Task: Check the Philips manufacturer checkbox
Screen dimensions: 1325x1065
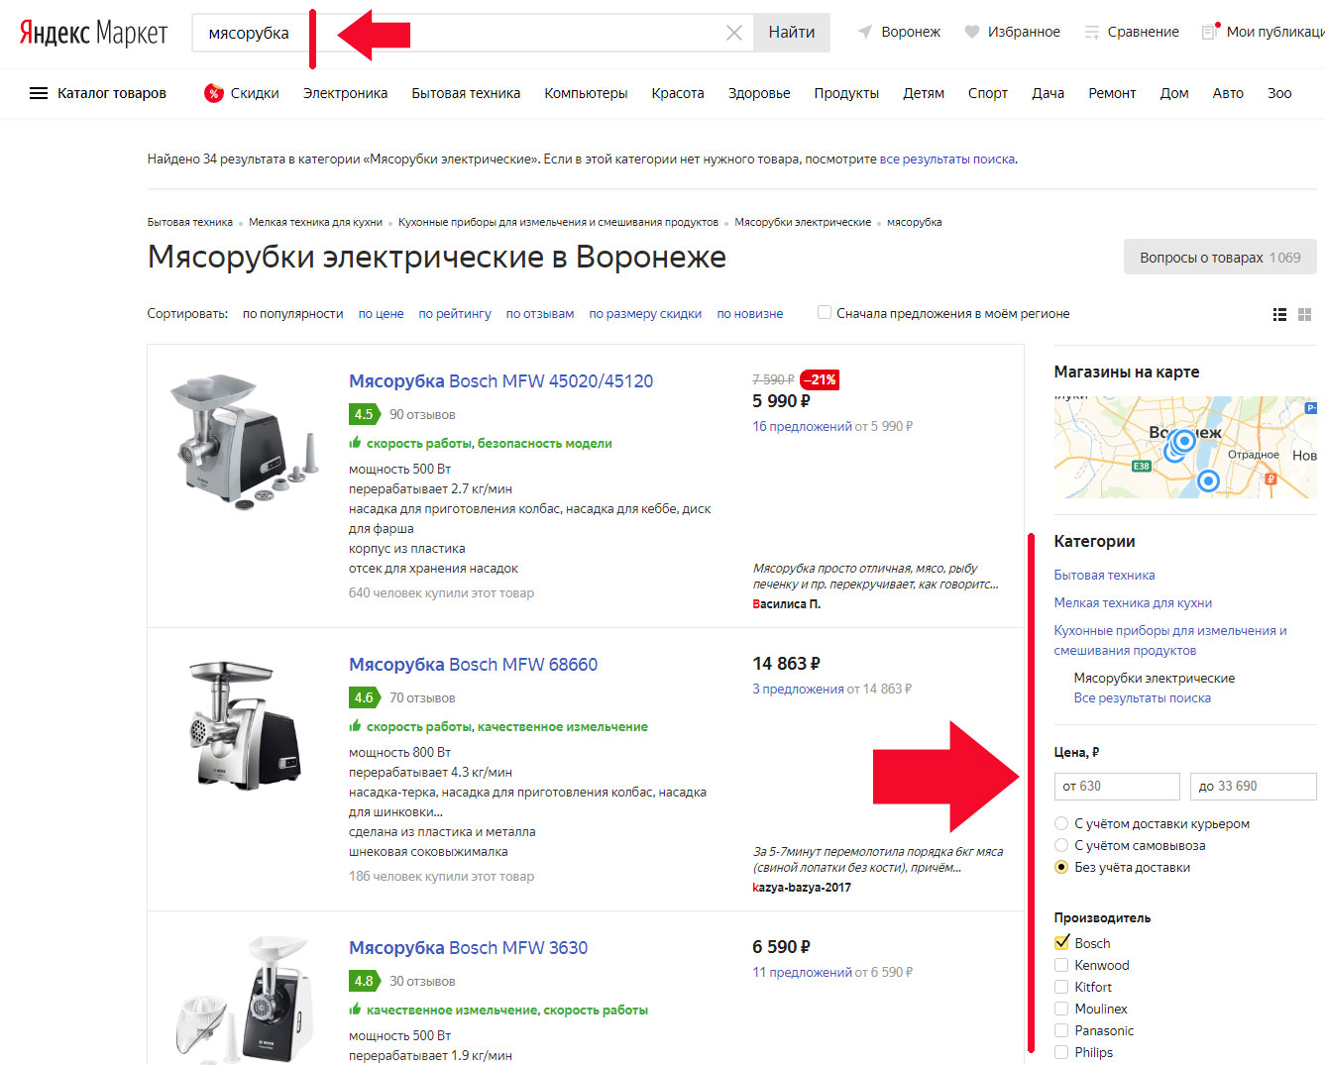Action: [1061, 1052]
